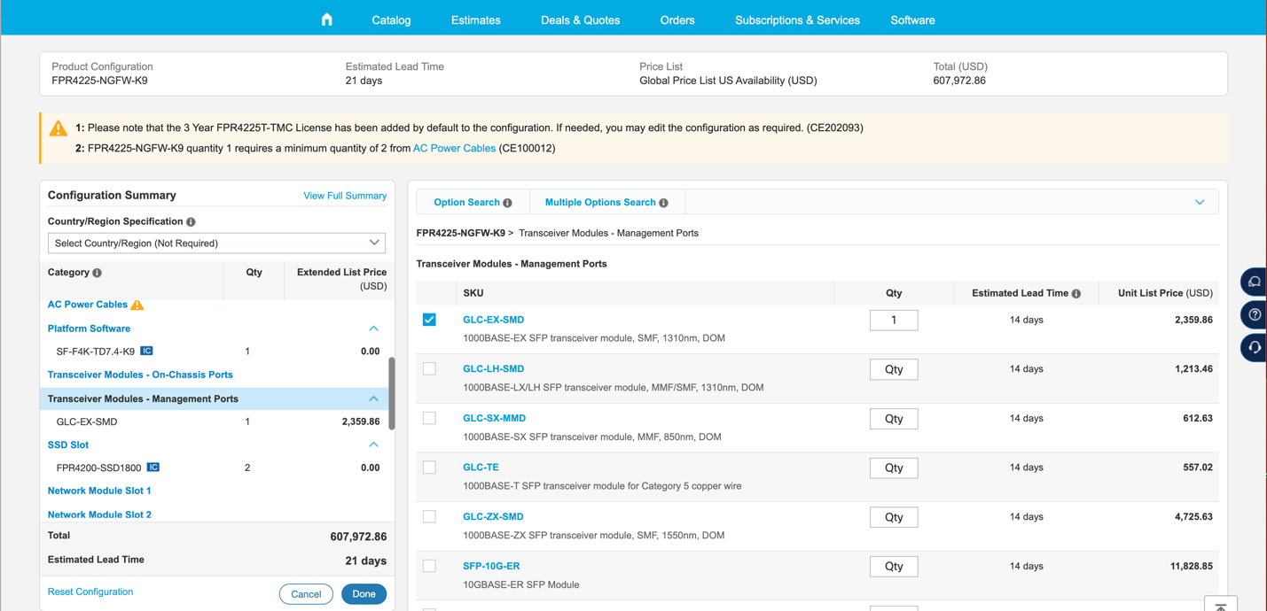The image size is (1267, 611).
Task: Click the Qty field for SFP-10G-ER
Action: tap(894, 566)
